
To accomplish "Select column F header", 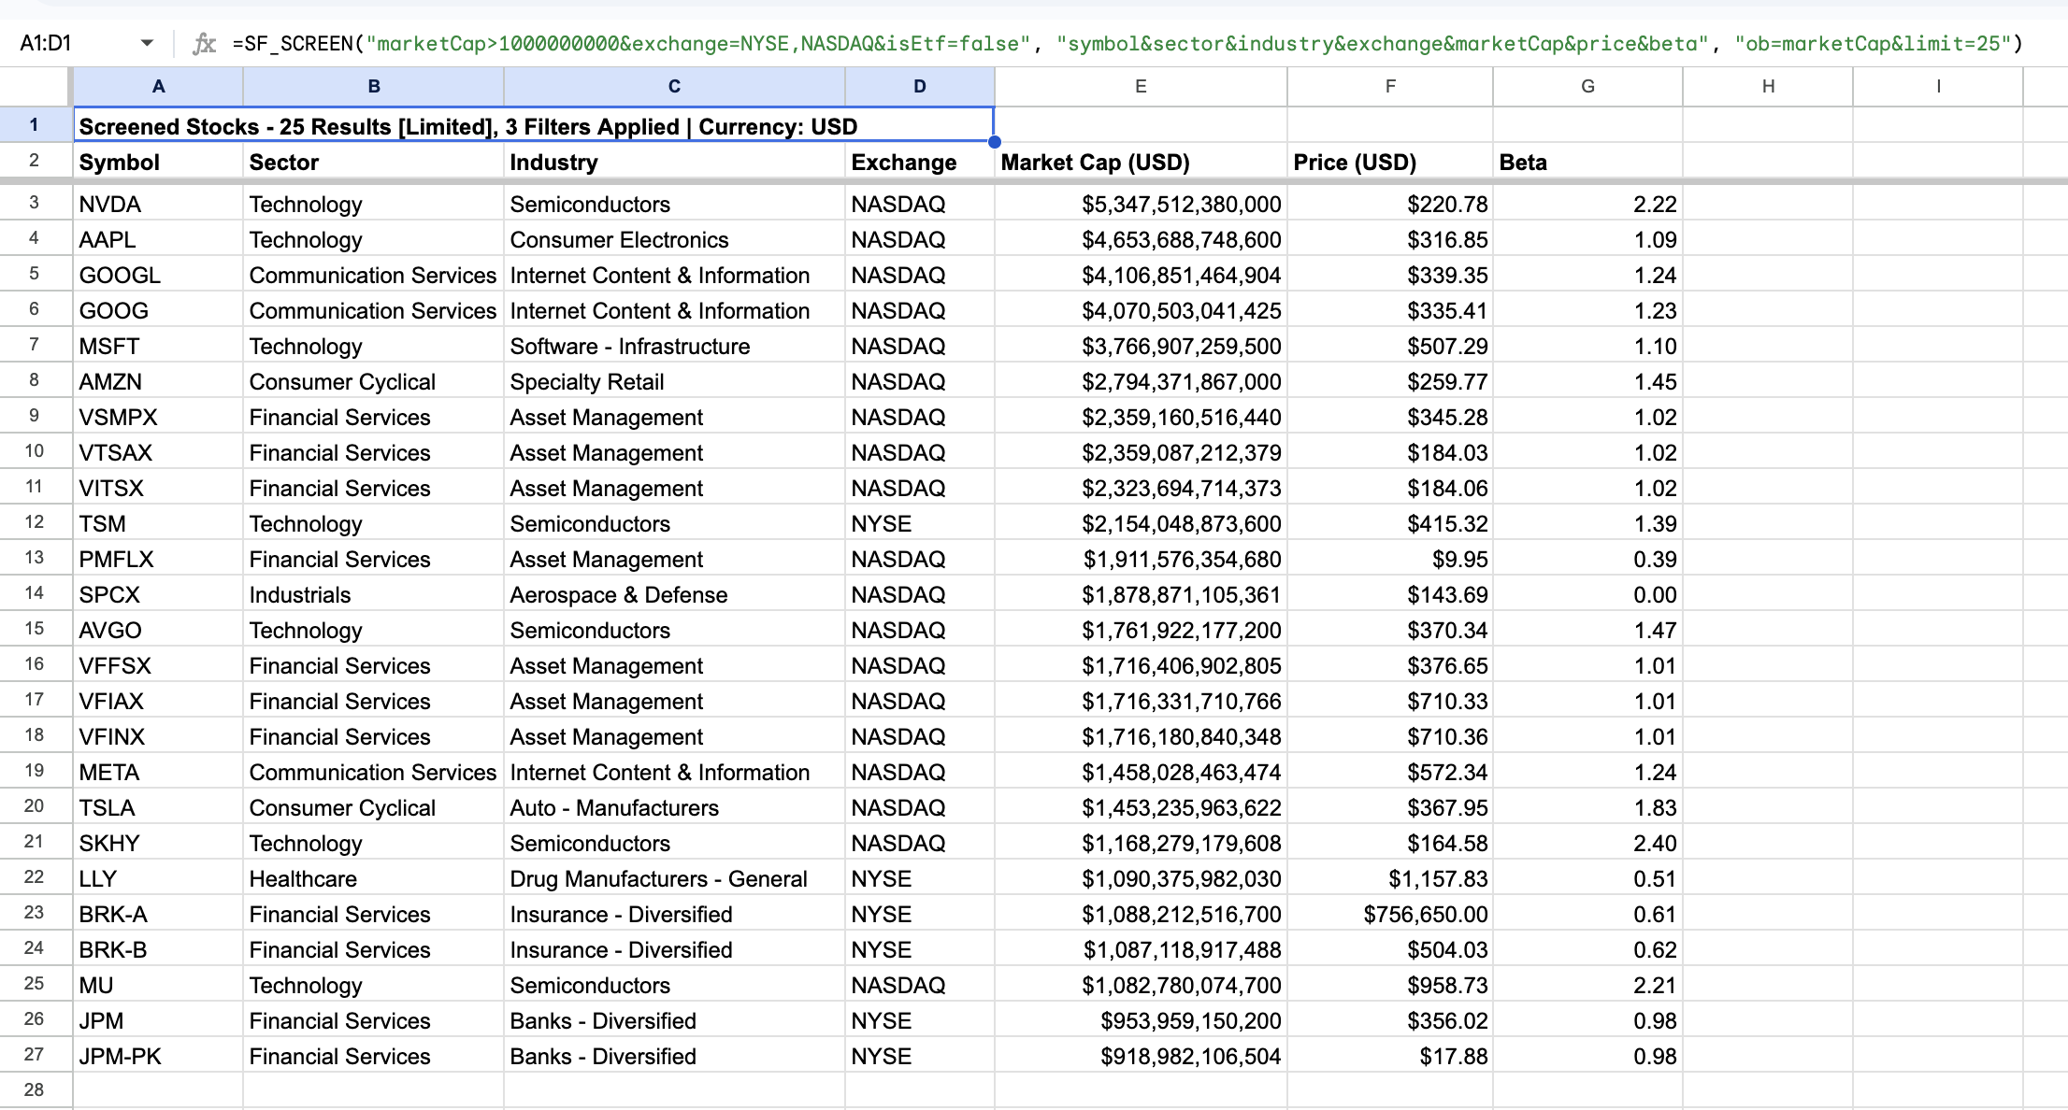I will click(1390, 86).
